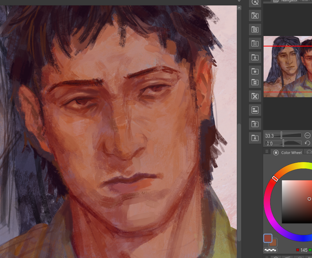Open the folder icon with crossed pattern
Image resolution: width=312 pixels, height=258 pixels.
coord(255,15)
